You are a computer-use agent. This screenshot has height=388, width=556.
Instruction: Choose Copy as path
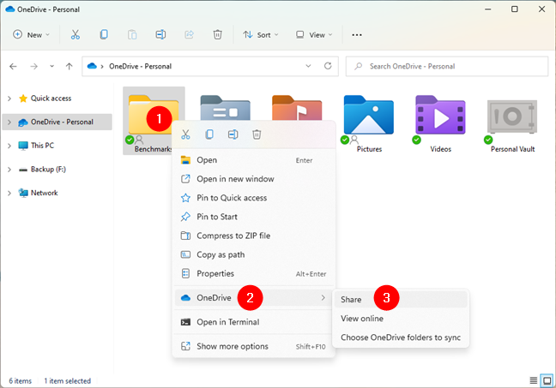(254, 254)
